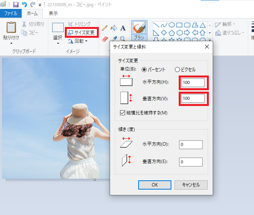The height and width of the screenshot is (215, 254).
Task: Select the triangle shape
Action: (203, 25)
